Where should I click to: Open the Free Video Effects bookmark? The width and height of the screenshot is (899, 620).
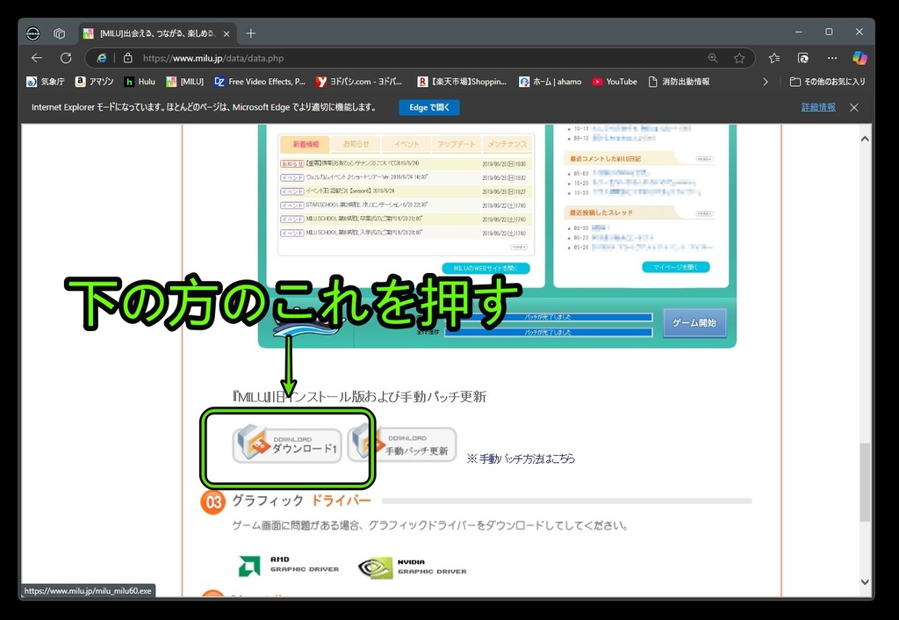[x=260, y=82]
